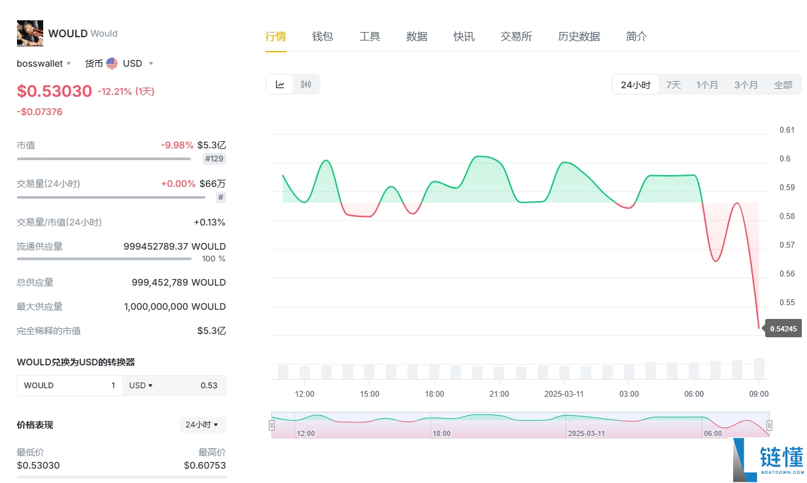
Task: Click the 完全稀释的市值 label
Action: pyautogui.click(x=49, y=331)
